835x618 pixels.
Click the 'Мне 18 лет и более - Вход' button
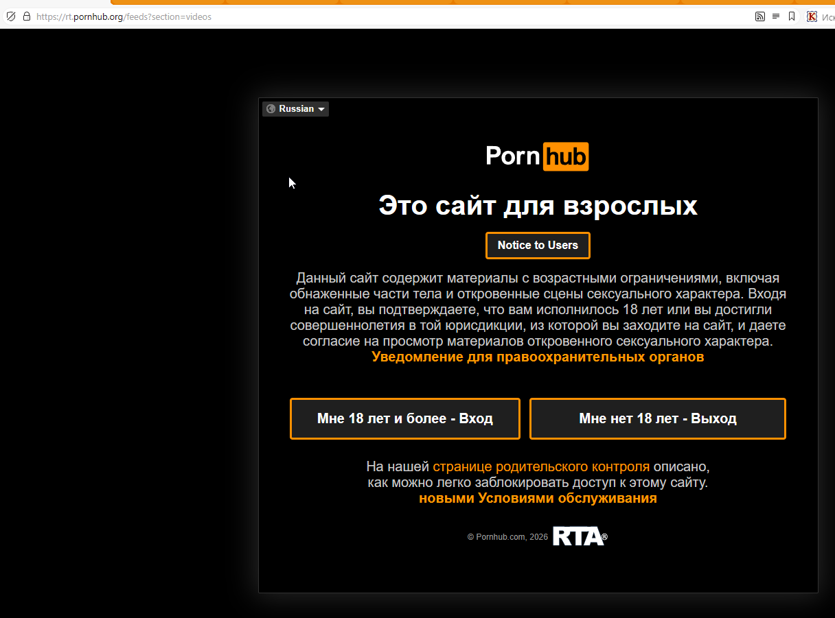click(x=405, y=418)
